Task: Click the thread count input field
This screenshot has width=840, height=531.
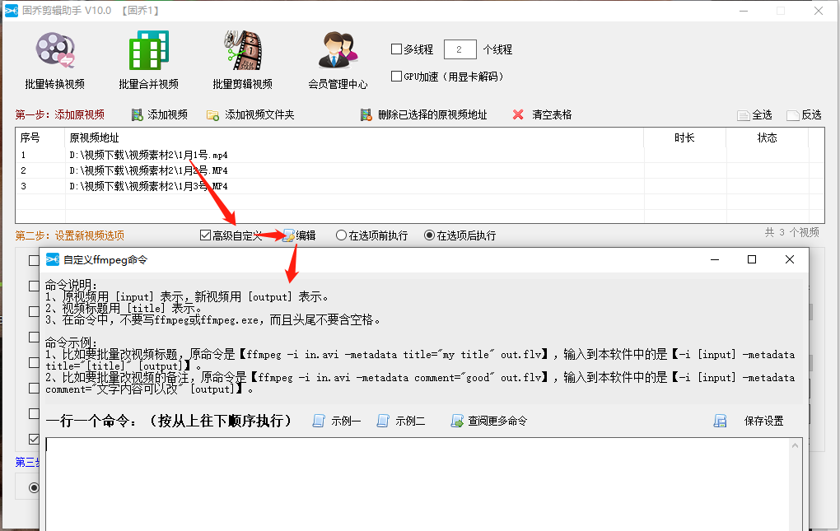Action: (460, 49)
